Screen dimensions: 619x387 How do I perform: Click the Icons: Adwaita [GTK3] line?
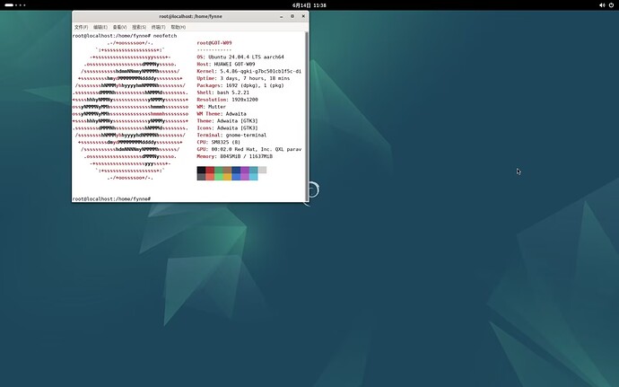pos(227,128)
